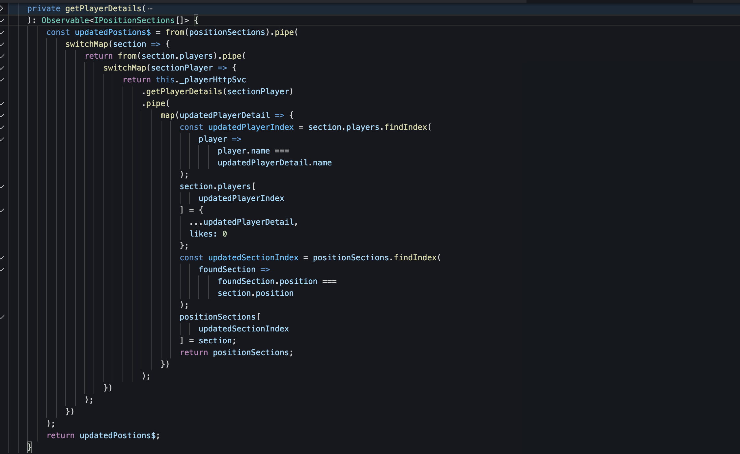The width and height of the screenshot is (740, 454).
Task: Click updatedPlayerDetail.name in the comparison
Action: (274, 163)
